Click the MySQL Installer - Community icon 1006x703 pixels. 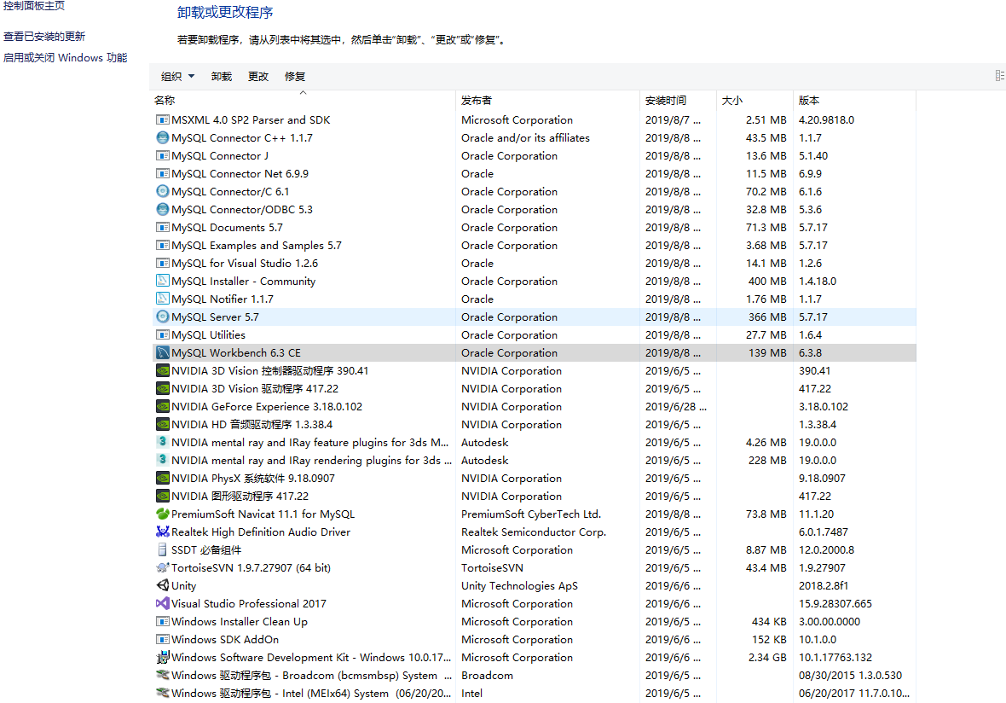(x=162, y=282)
